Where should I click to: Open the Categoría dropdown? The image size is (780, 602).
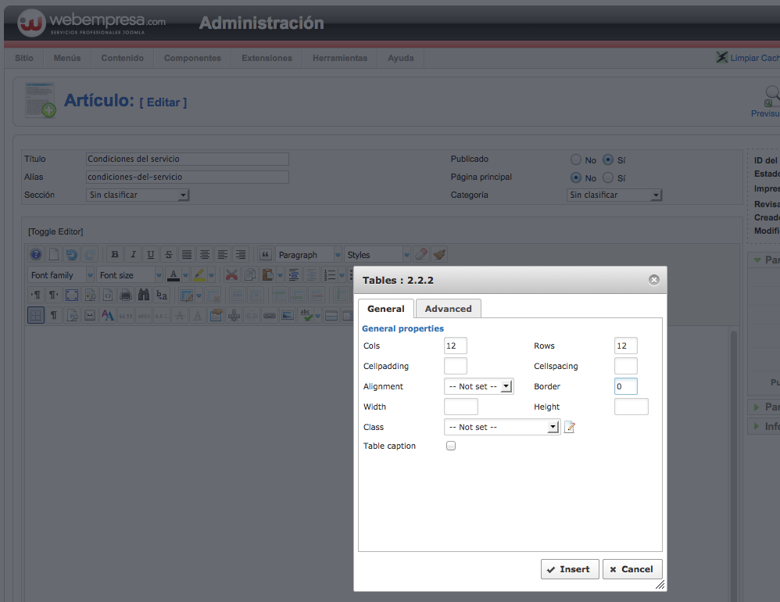click(x=614, y=195)
